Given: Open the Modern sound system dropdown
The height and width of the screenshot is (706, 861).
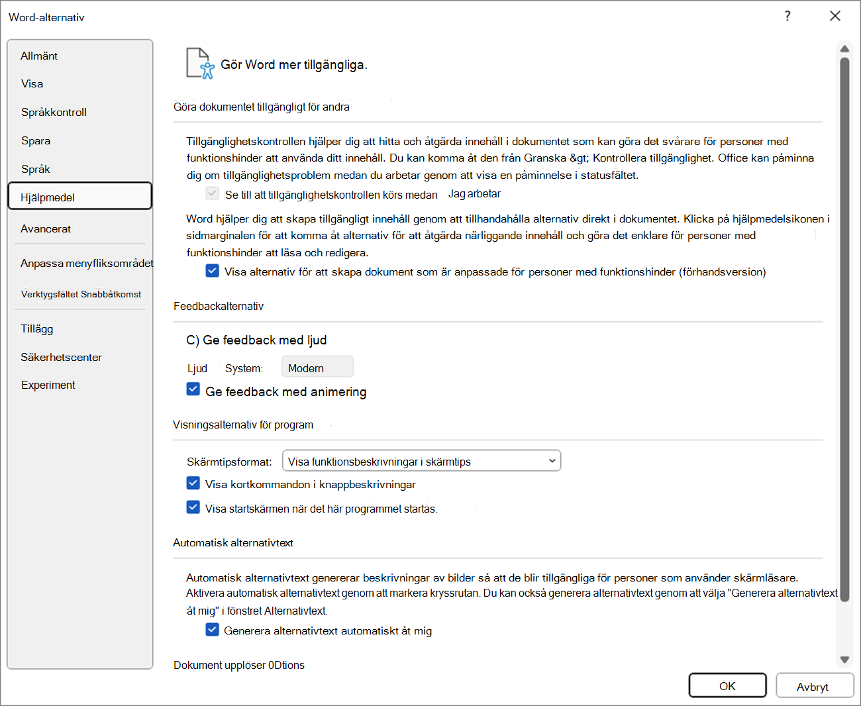Looking at the screenshot, I should point(317,368).
